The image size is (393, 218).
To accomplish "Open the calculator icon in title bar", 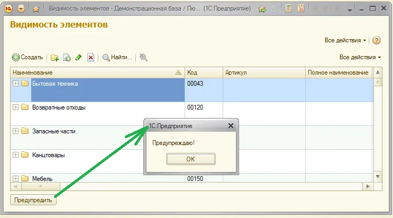I will 288,8.
